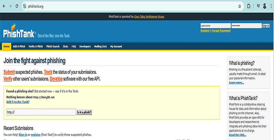
Task: Open the Cisco Talos Intelligence Group link
Action: [x=149, y=17]
